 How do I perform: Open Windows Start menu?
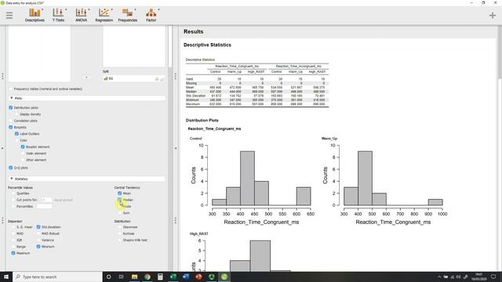click(6, 277)
